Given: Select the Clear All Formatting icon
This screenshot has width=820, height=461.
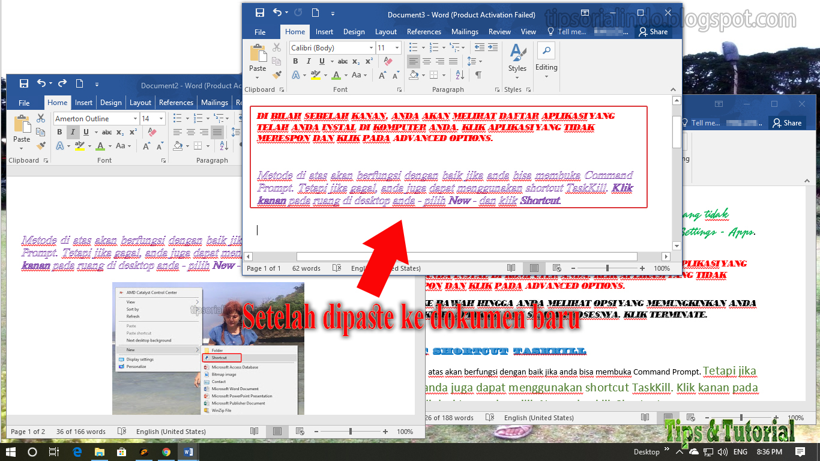Looking at the screenshot, I should pos(388,61).
